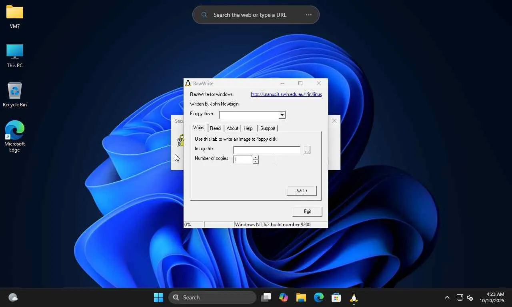Image resolution: width=512 pixels, height=307 pixels.
Task: Maximize the RawWrite window
Action: pos(300,83)
